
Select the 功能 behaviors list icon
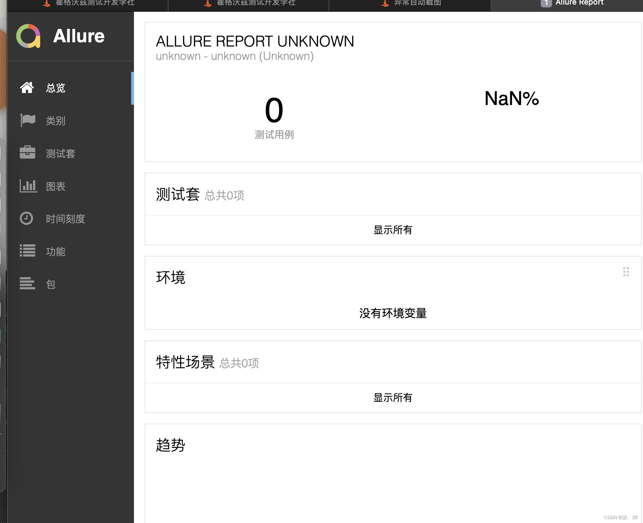(27, 251)
